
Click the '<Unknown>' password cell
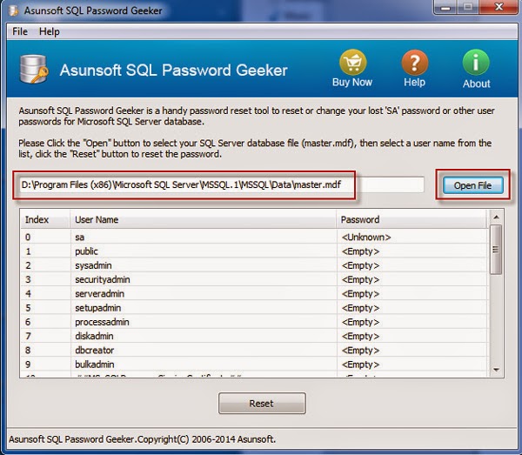[366, 238]
